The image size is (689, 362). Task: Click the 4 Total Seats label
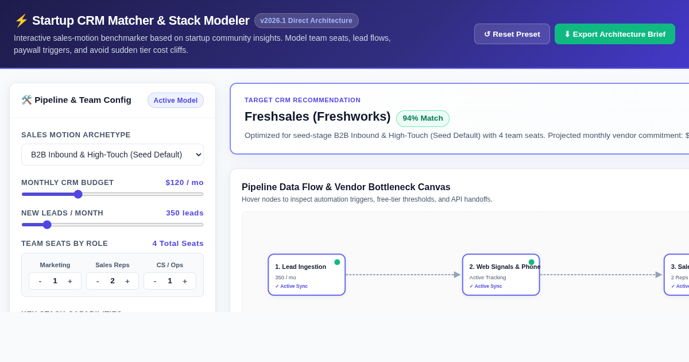pyautogui.click(x=178, y=244)
